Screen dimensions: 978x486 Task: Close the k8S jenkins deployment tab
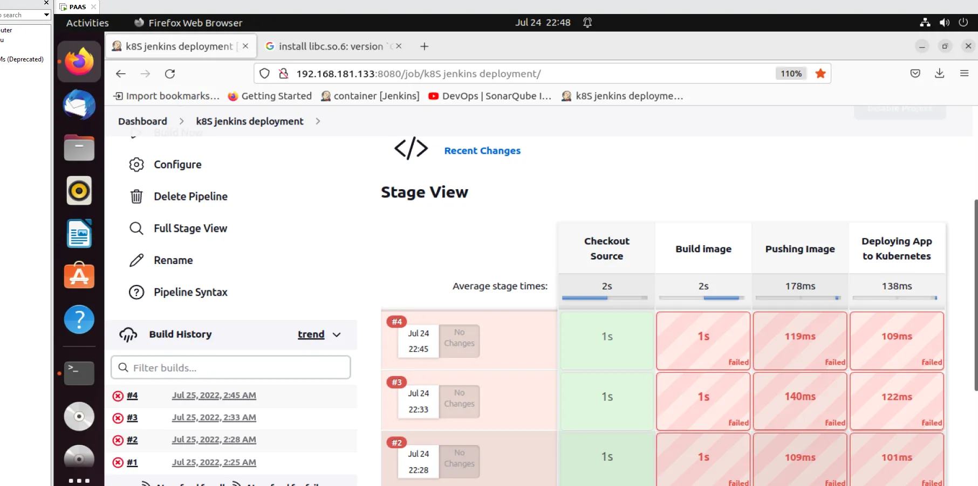(x=245, y=46)
